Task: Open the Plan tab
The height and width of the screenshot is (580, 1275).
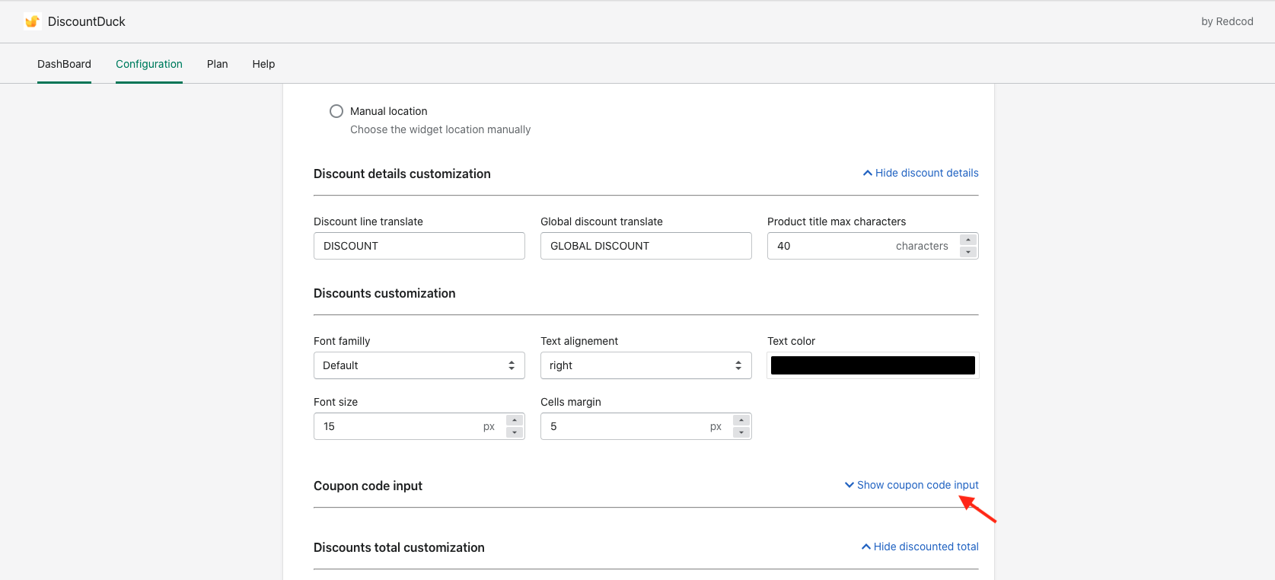Action: pos(217,64)
